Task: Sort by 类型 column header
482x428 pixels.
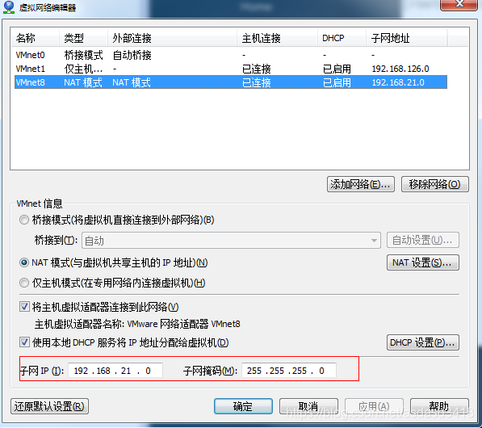Action: [83, 38]
